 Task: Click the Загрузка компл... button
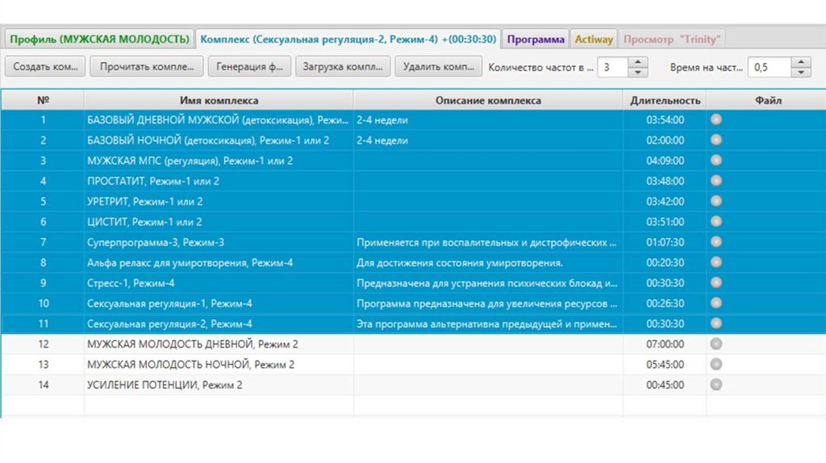pos(342,67)
